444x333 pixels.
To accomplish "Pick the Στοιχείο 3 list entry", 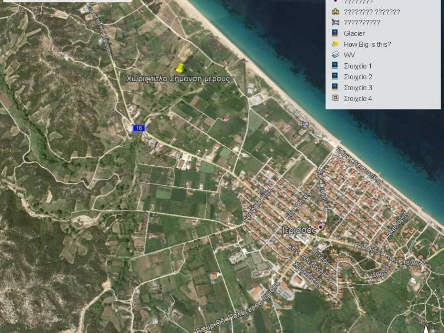I will tap(357, 88).
